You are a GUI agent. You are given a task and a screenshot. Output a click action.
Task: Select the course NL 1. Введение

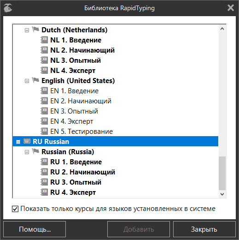click(76, 40)
